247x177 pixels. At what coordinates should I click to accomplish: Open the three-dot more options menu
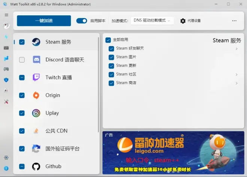tap(234, 21)
